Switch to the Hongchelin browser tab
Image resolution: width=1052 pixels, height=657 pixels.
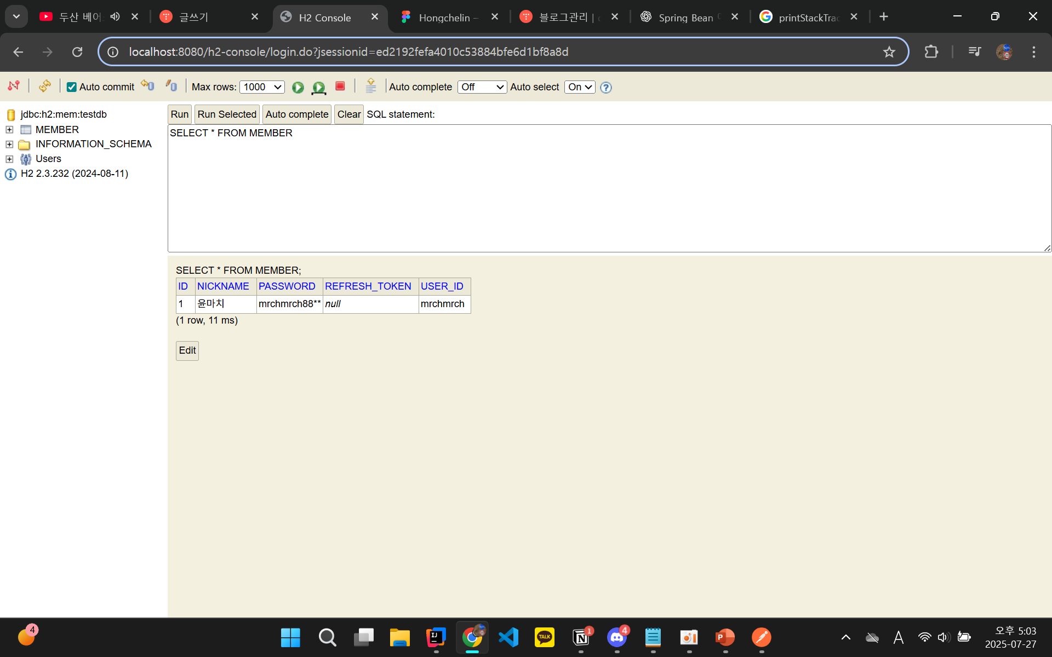pyautogui.click(x=444, y=18)
